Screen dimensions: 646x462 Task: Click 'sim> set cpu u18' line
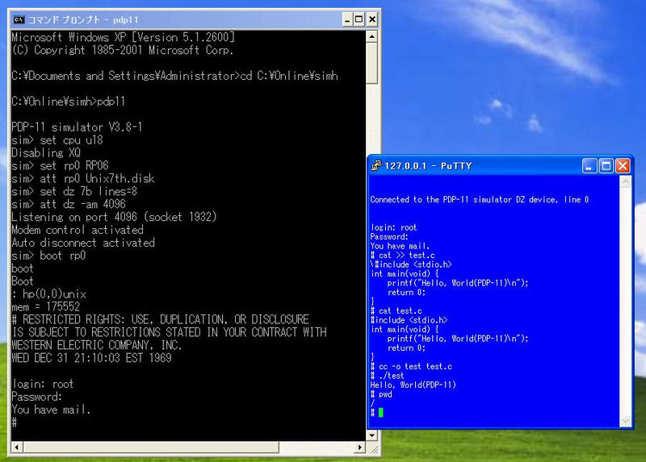pyautogui.click(x=57, y=139)
